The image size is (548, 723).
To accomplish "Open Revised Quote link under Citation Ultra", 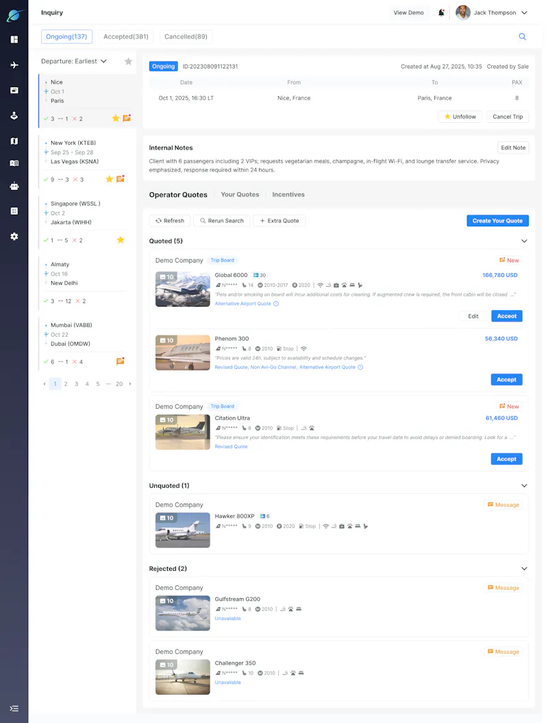I will 231,447.
